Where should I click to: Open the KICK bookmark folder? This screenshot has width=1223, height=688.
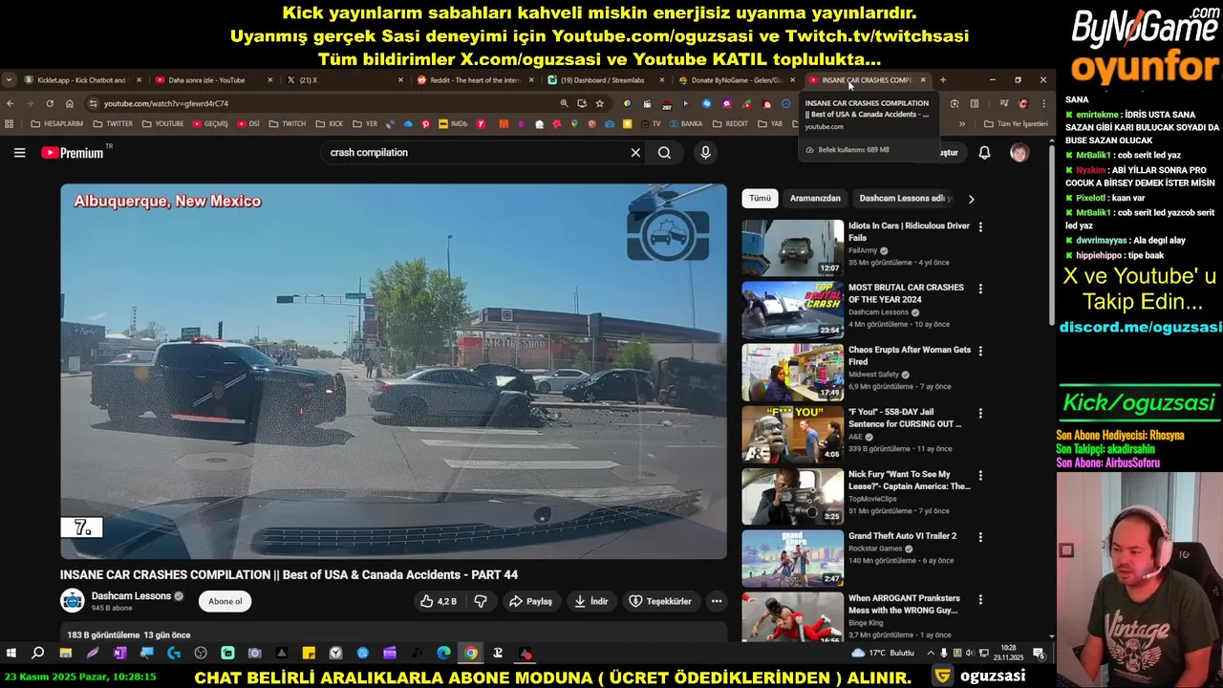(328, 123)
